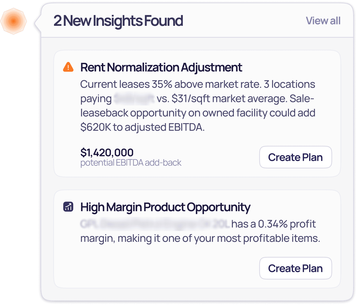Click the Current leases 35% above market text
The image size is (357, 305).
coord(171,84)
